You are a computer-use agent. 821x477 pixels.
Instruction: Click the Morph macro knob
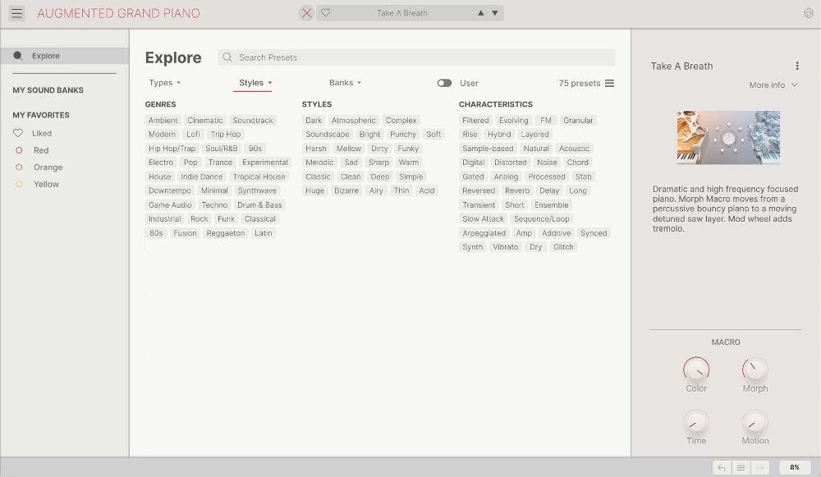754,369
